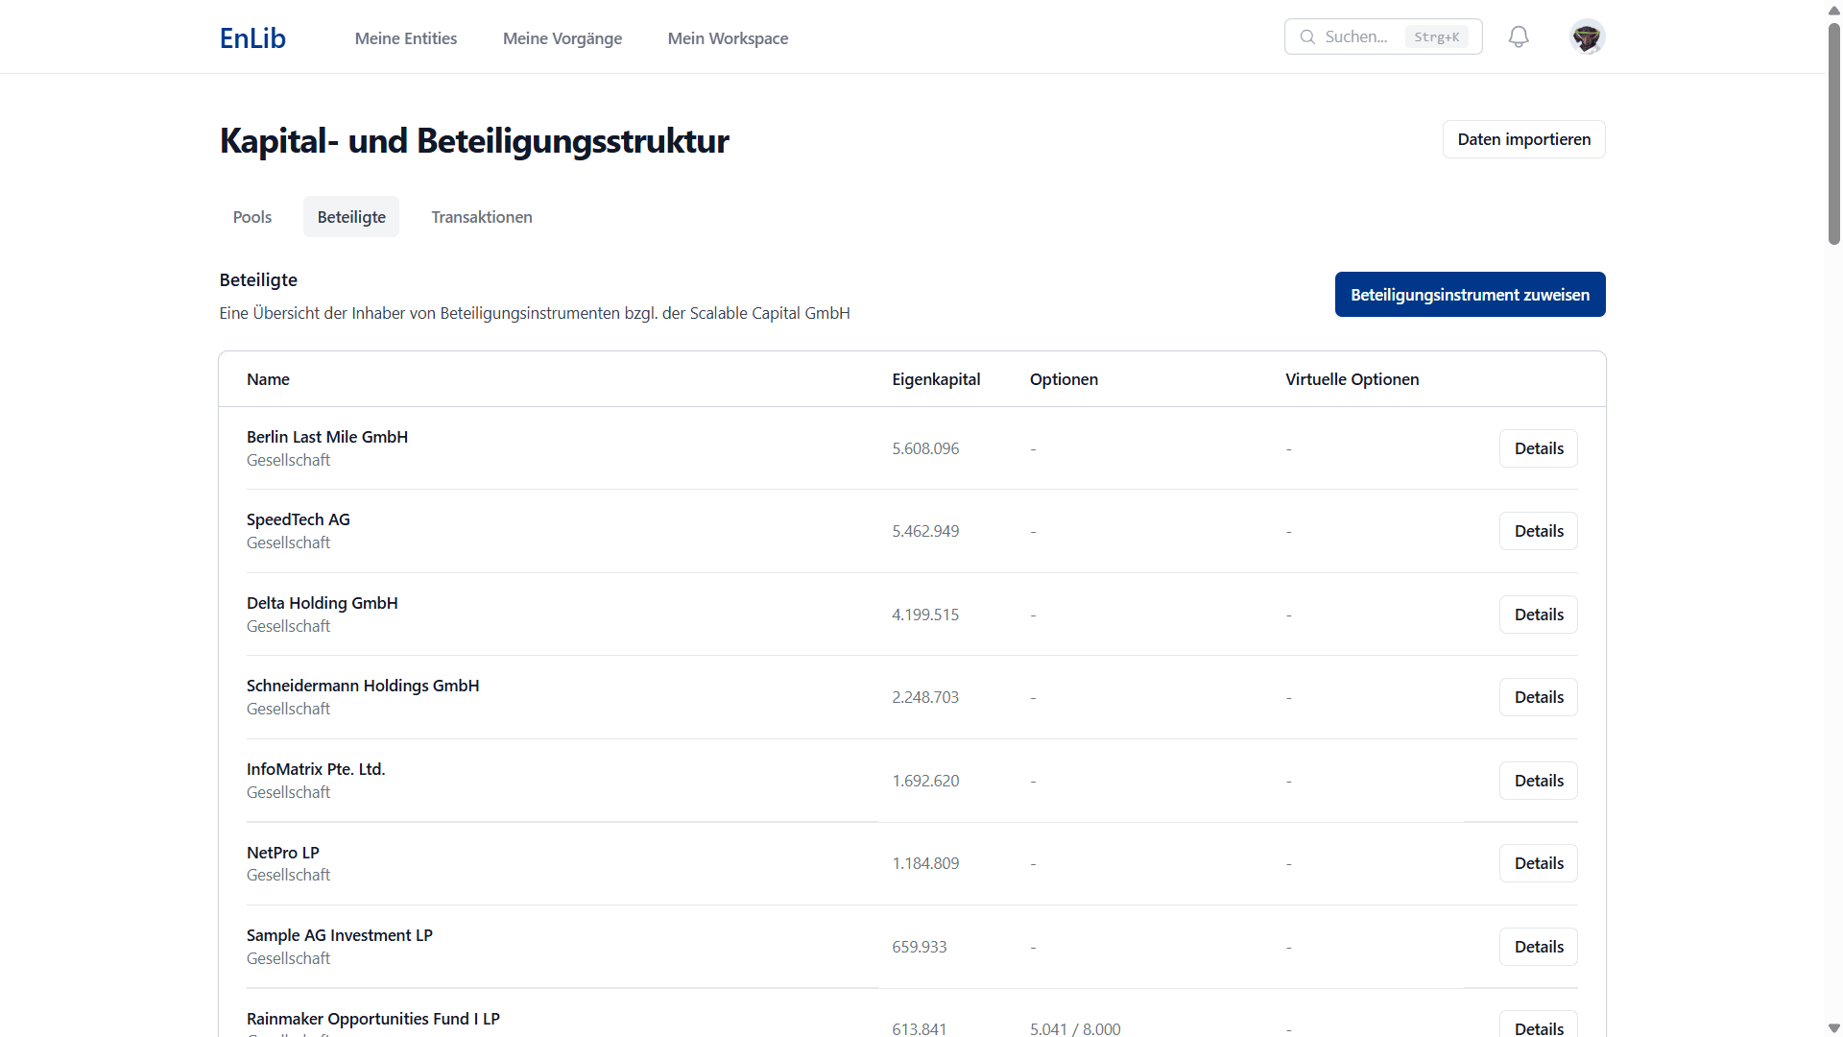Click the Name column header
Screen dimensions: 1843x1037
point(268,379)
